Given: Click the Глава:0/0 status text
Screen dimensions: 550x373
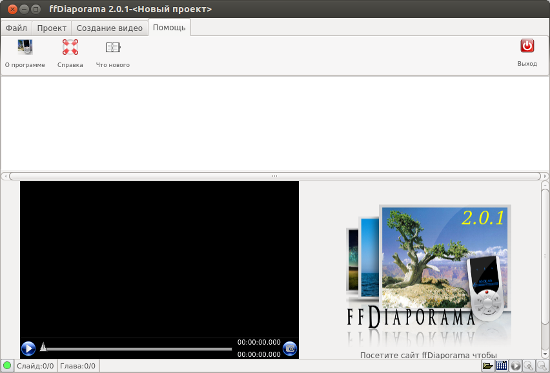Looking at the screenshot, I should pyautogui.click(x=77, y=366).
